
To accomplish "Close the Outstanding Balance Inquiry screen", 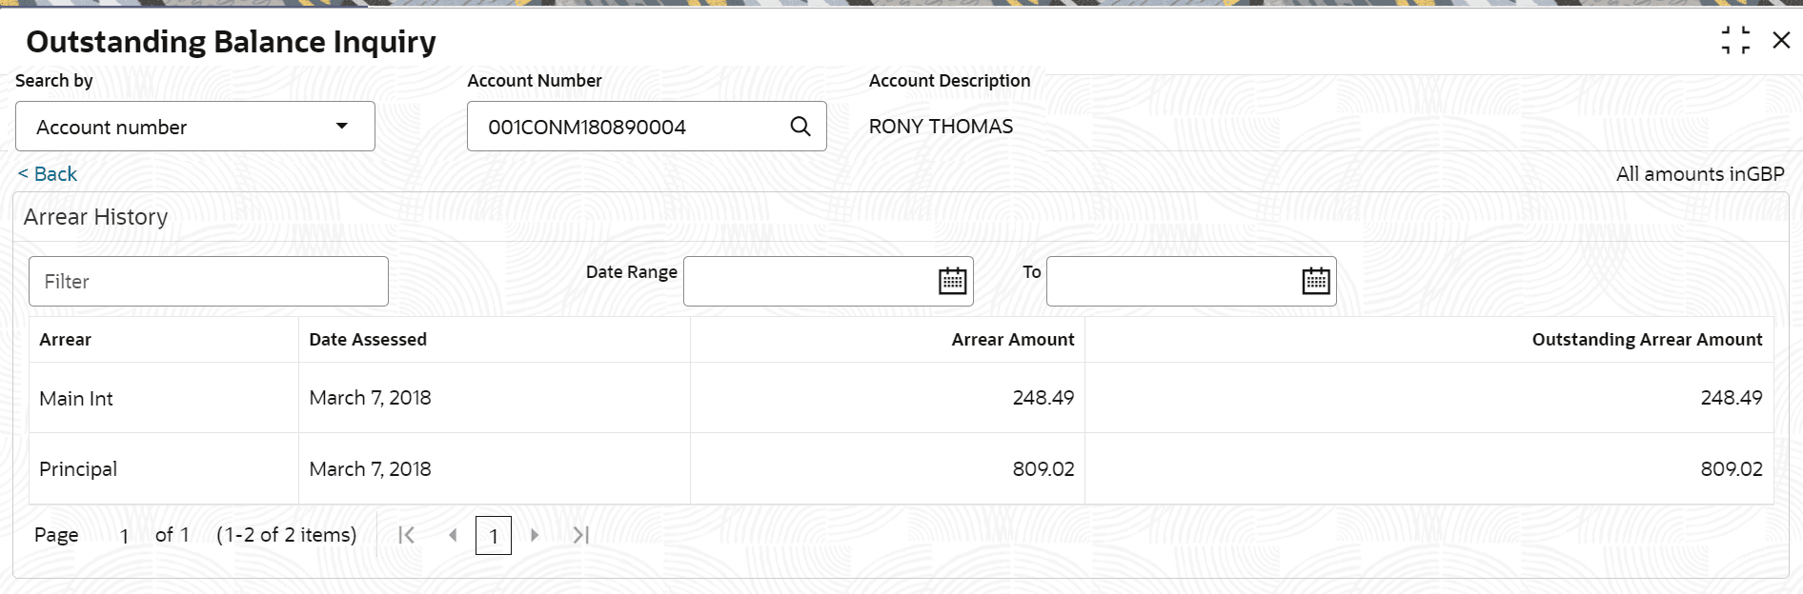I will pyautogui.click(x=1780, y=41).
